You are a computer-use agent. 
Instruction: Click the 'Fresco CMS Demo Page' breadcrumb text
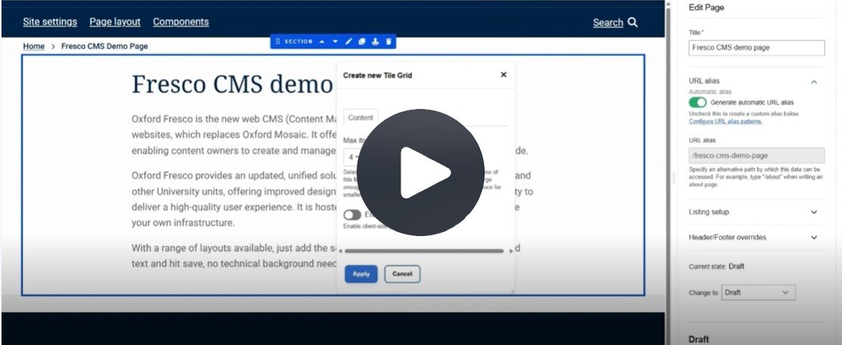click(104, 46)
